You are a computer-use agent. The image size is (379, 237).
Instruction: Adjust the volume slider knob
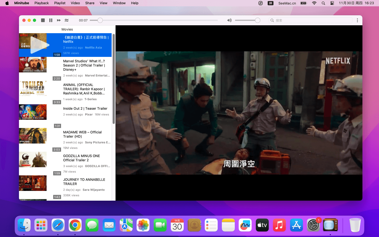(258, 20)
